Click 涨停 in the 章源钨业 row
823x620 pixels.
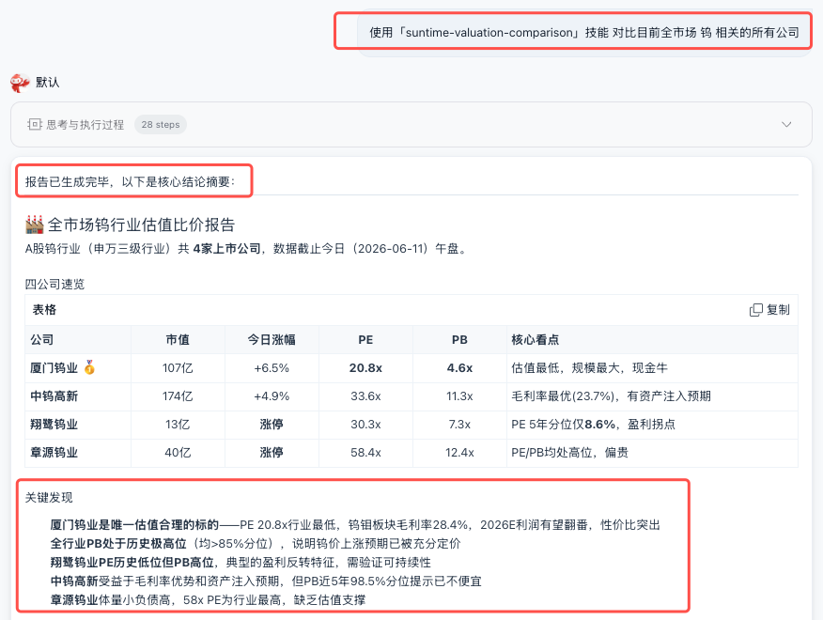click(x=272, y=453)
